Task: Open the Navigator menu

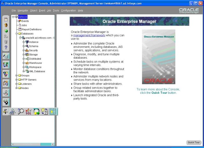Action: (23, 11)
